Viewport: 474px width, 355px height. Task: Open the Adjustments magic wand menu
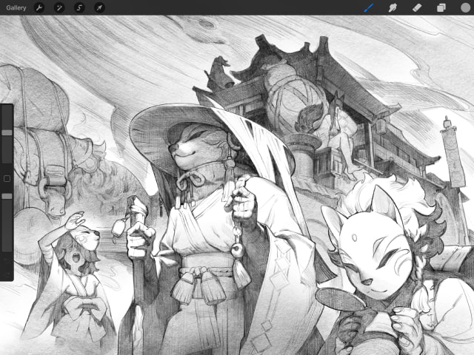(x=59, y=7)
